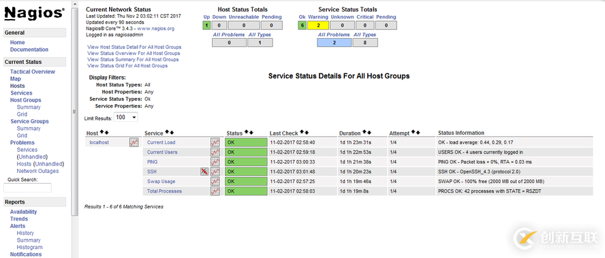The height and width of the screenshot is (258, 605).
Task: Click the notifications-disabled icon in the SSH row
Action: click(204, 172)
